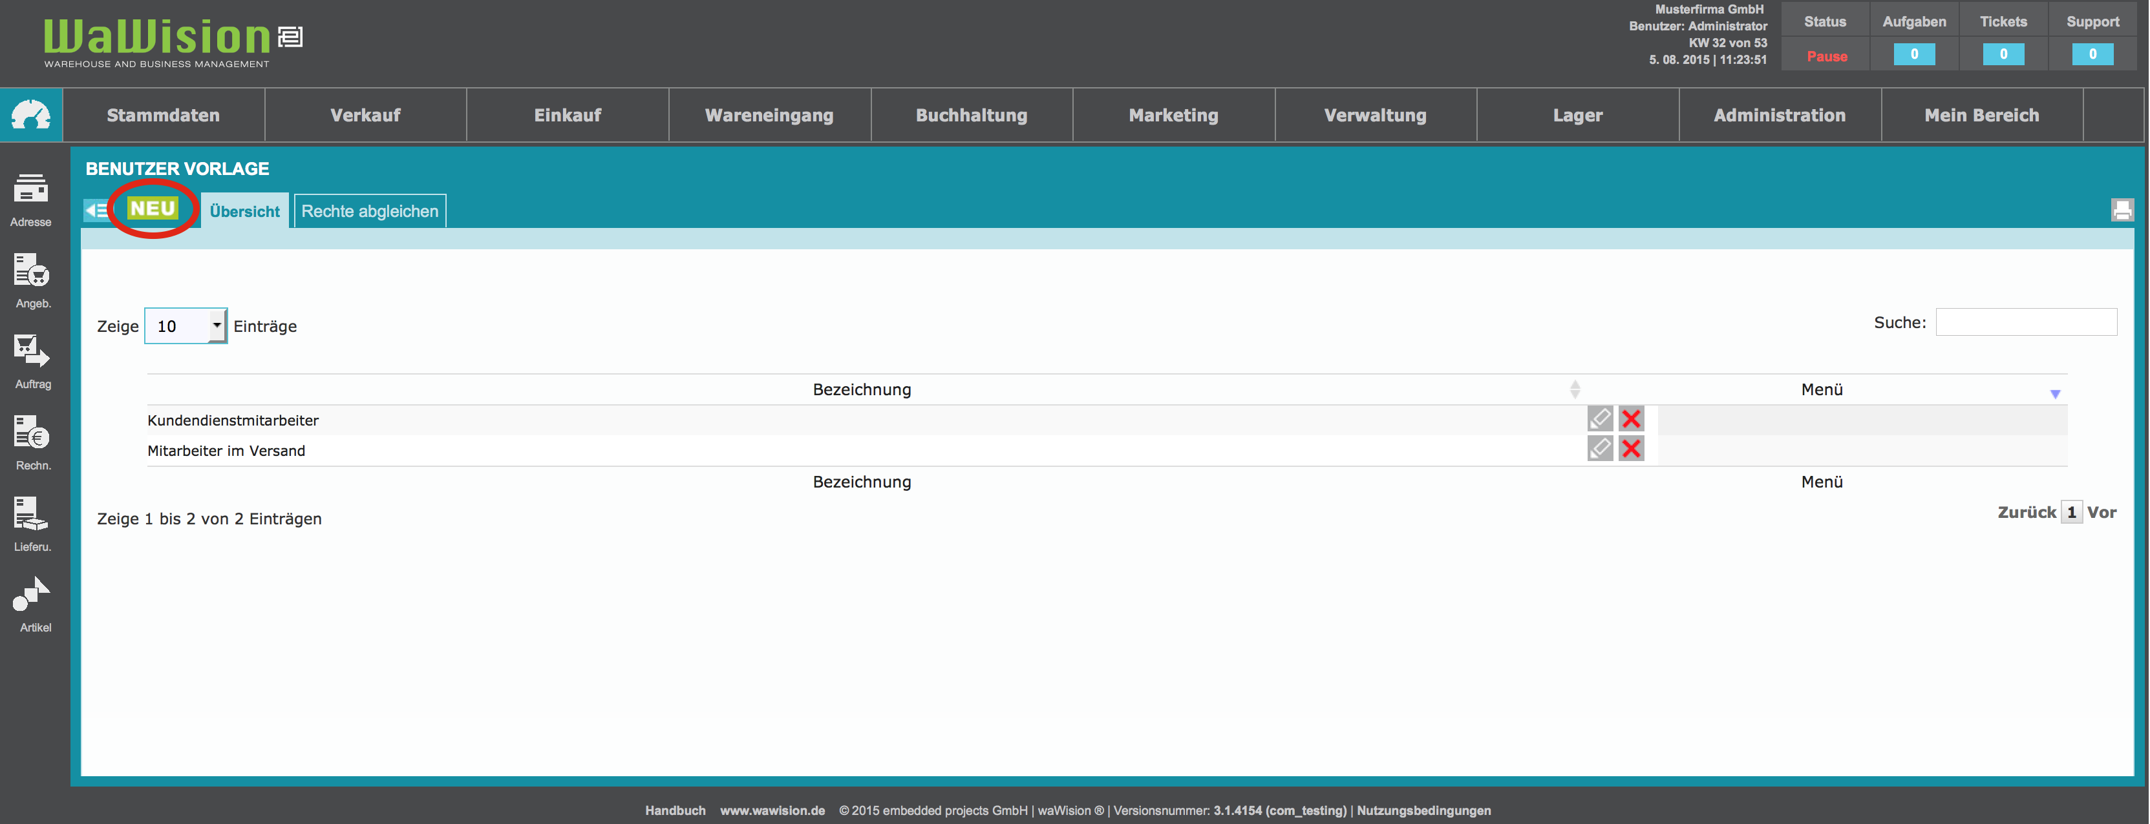Toggle the red Pause status
Screen dimensions: 2150x824
[x=1826, y=56]
